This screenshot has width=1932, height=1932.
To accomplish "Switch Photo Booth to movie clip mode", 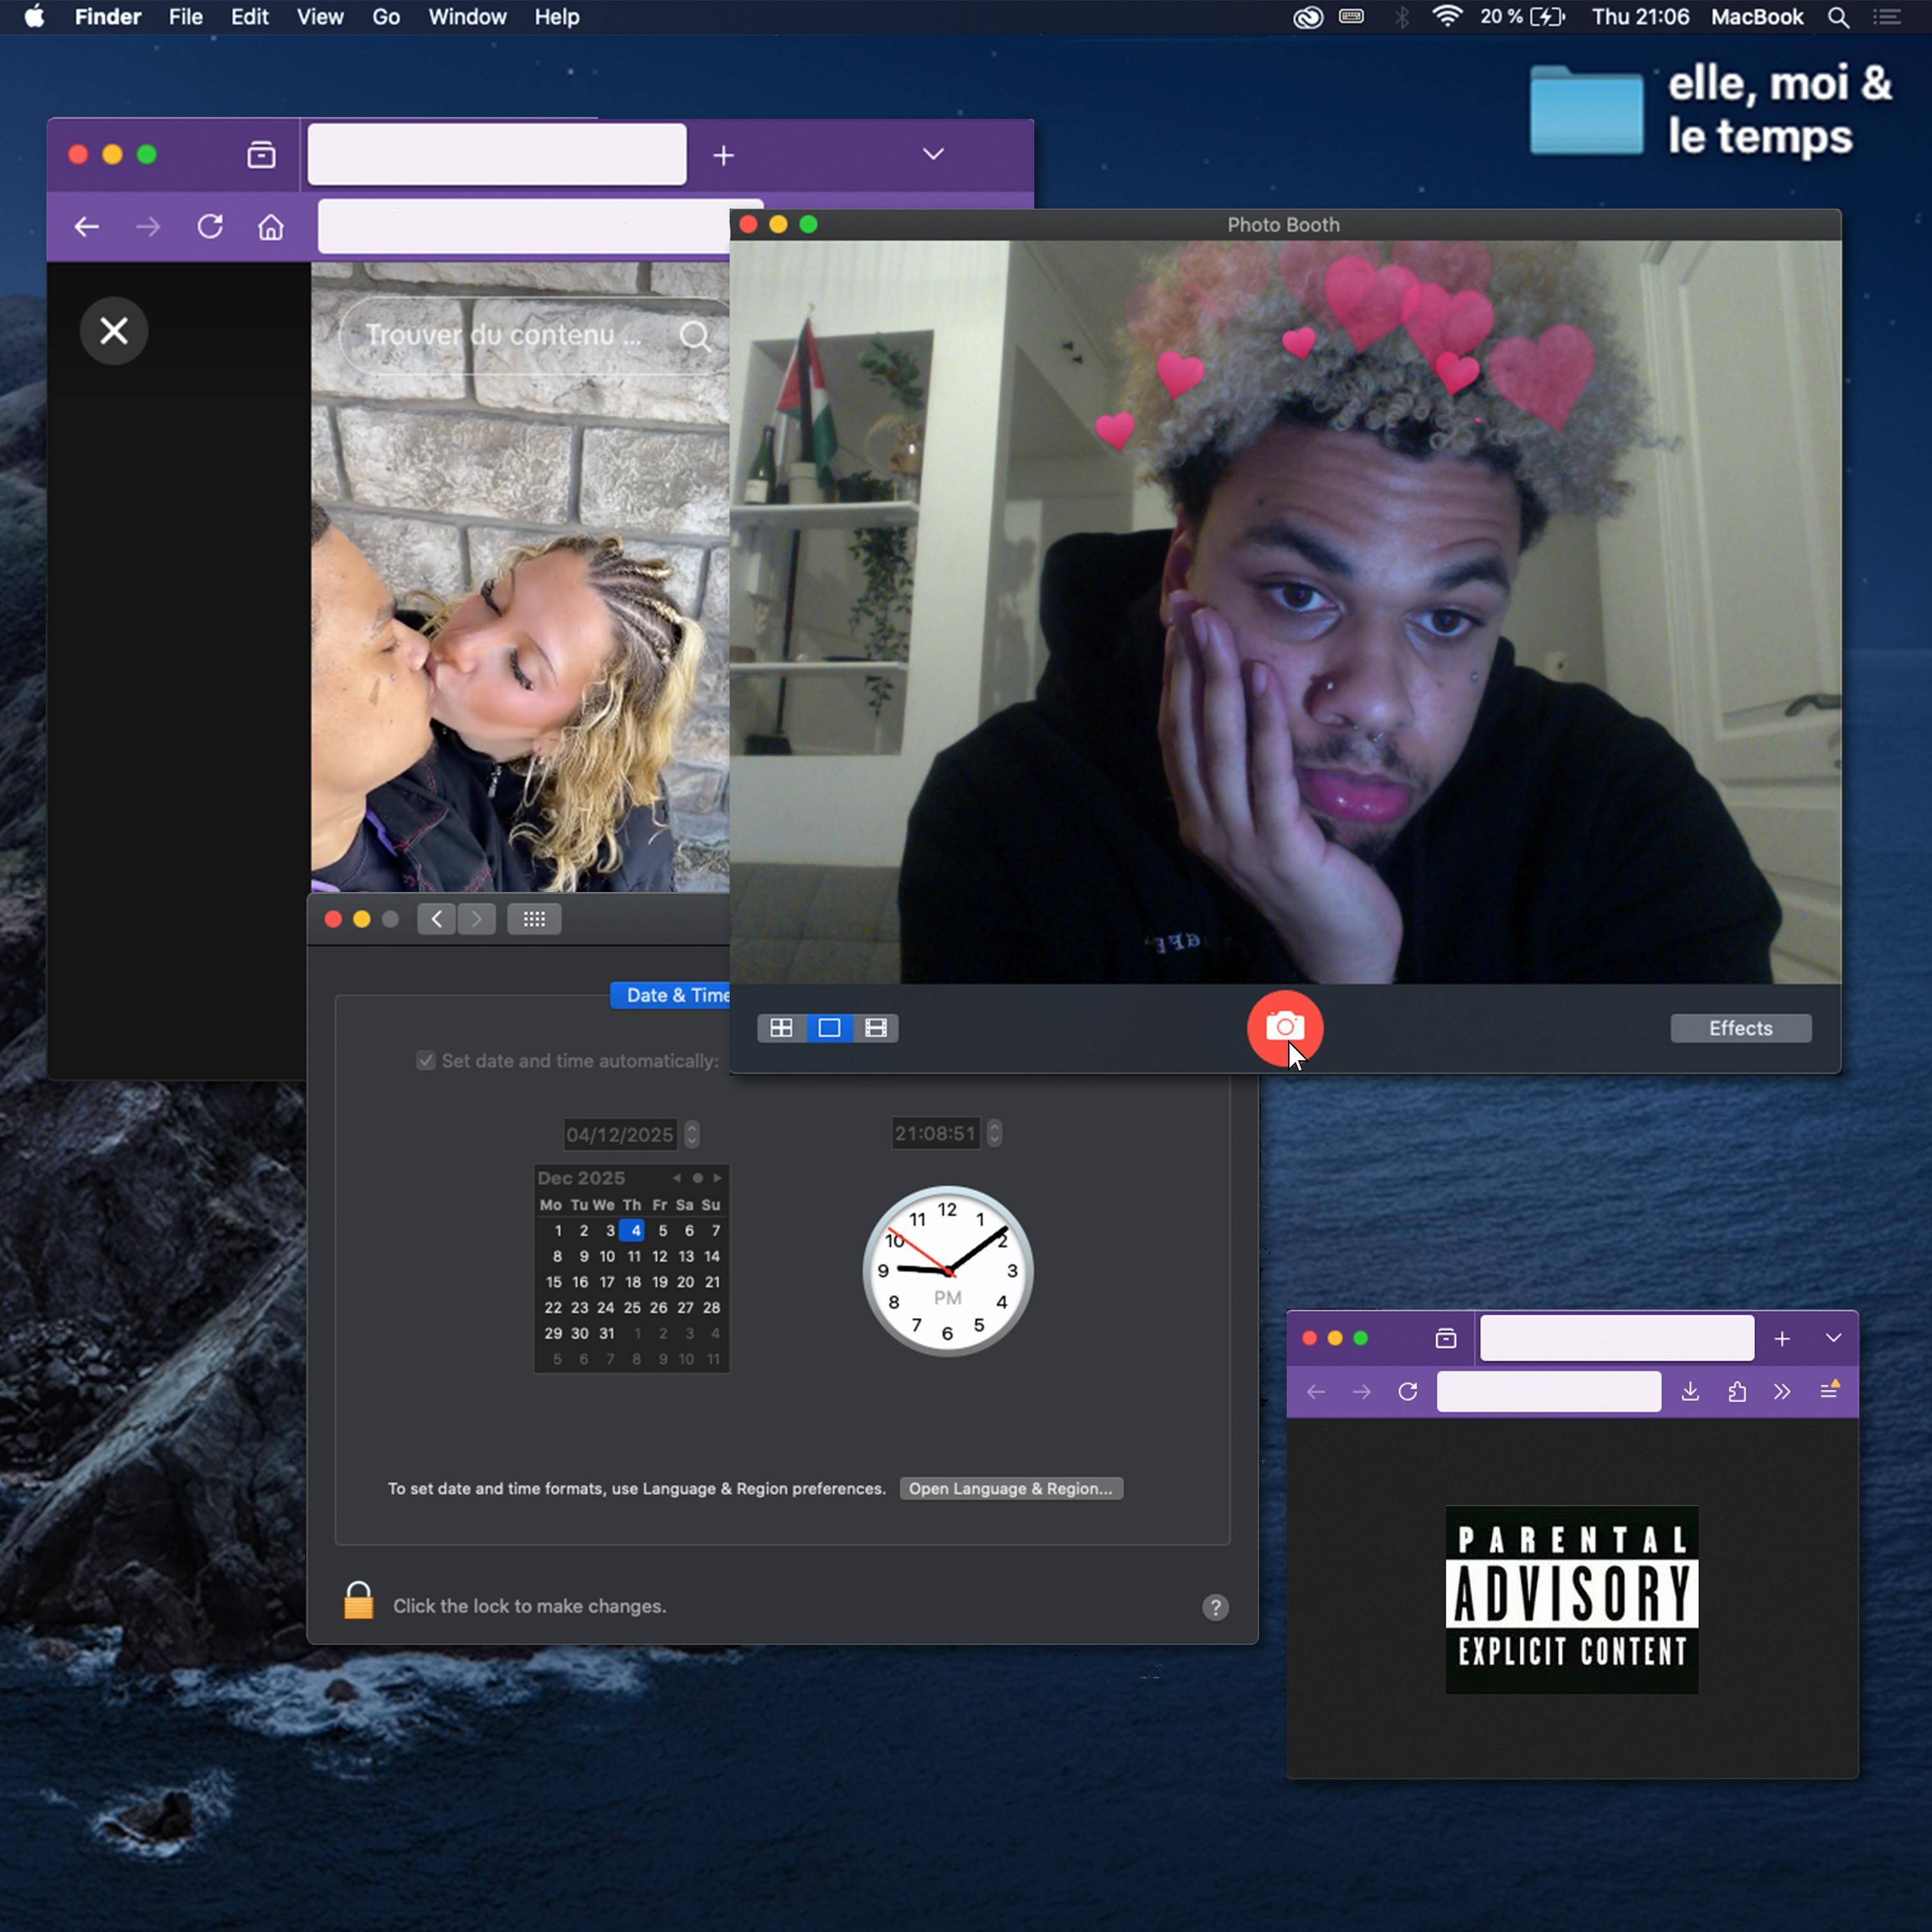I will 876,1028.
